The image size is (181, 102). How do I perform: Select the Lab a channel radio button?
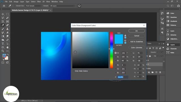[x=131, y=57]
